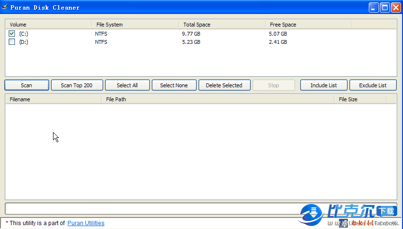Toggle the C: volume checkbox

coord(12,34)
